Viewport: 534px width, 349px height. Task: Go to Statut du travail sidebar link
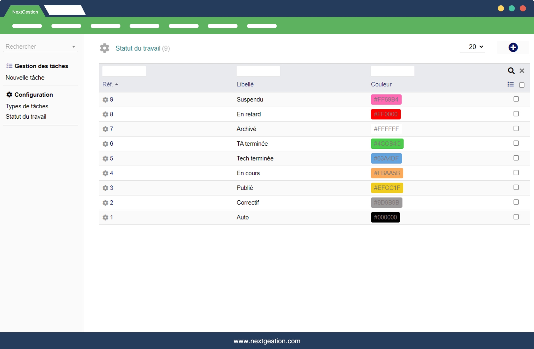tap(26, 117)
